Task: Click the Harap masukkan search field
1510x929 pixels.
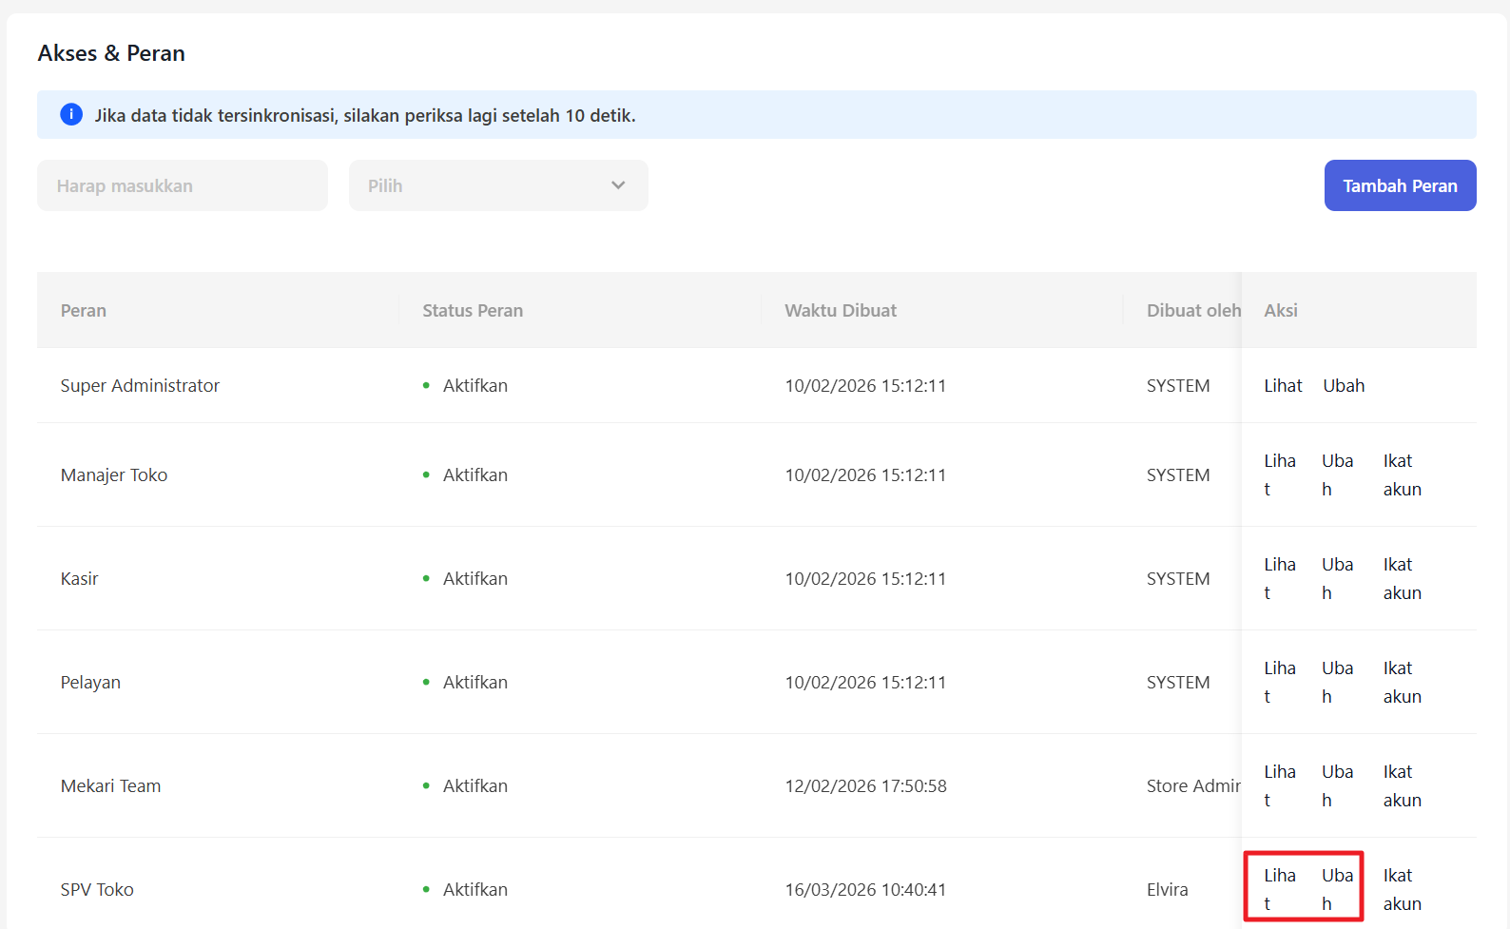Action: point(183,185)
